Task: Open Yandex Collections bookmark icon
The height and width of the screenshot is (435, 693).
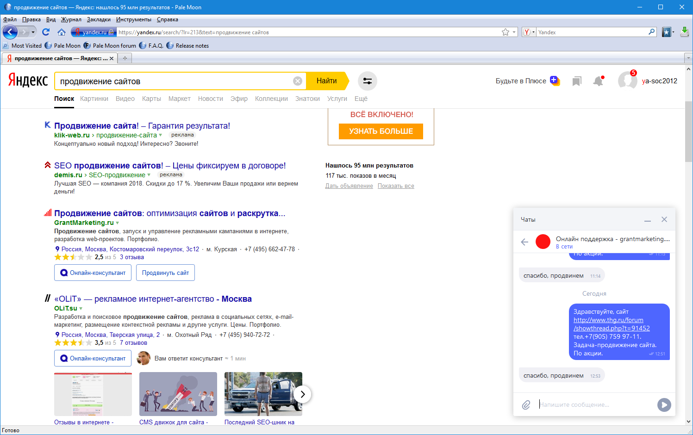Action: (x=576, y=81)
